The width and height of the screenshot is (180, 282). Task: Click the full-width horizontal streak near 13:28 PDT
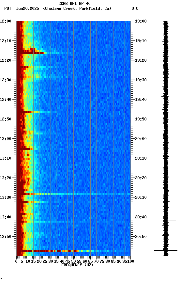(76, 194)
